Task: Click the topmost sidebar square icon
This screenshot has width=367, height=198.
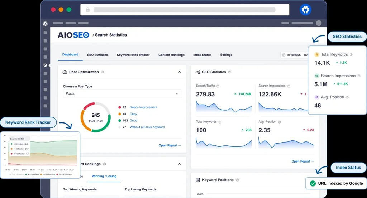Action: (x=45, y=33)
